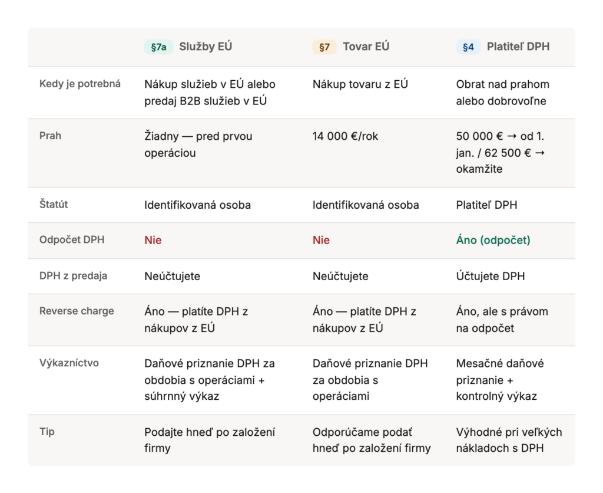Click the red Nie under Služby EÚ

153,240
